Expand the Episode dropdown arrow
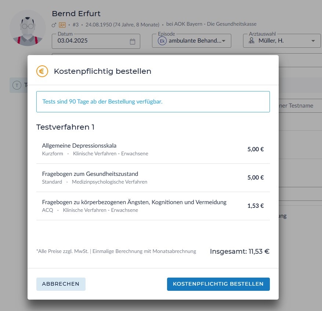322x311 pixels. pos(224,41)
